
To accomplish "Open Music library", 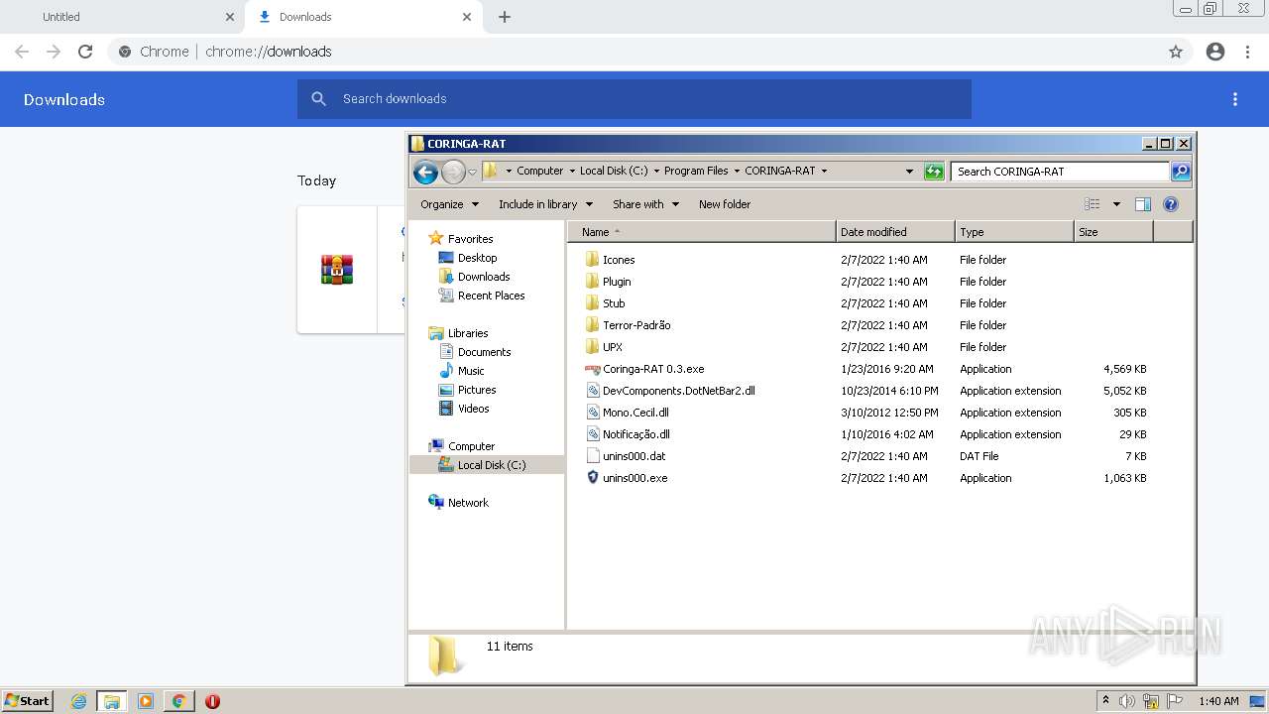I will coord(471,371).
